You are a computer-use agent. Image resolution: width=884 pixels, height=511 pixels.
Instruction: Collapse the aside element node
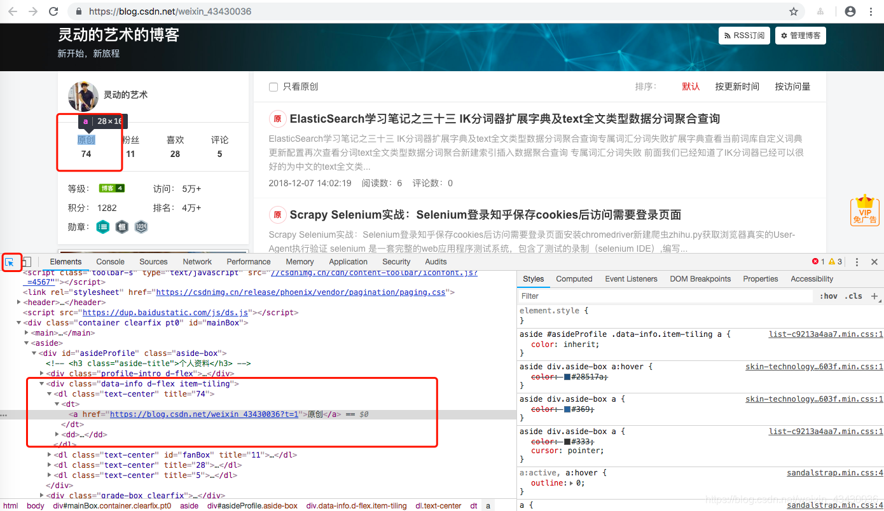coord(27,343)
